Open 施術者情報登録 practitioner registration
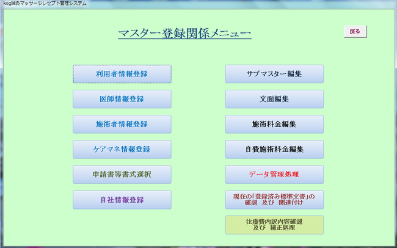This screenshot has height=248, width=397. pos(122,124)
